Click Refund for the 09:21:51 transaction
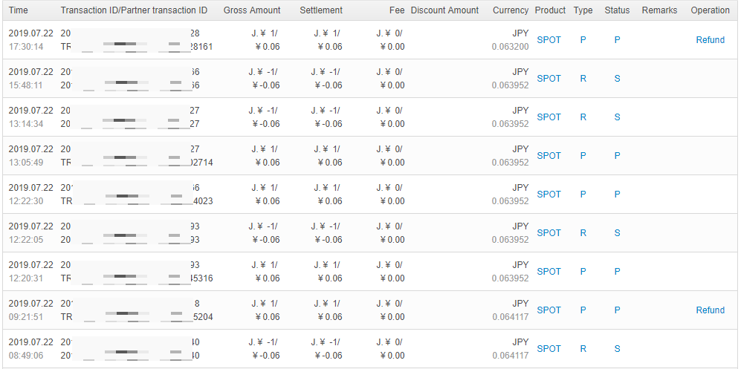This screenshot has width=741, height=369. click(x=710, y=310)
